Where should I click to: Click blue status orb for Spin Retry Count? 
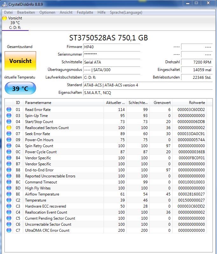point(9,146)
